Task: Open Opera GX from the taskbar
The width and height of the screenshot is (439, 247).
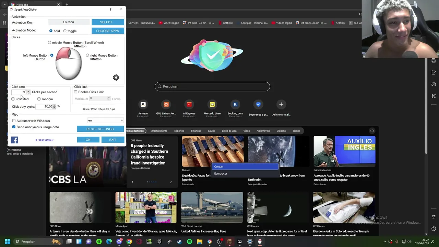Action: pos(139,242)
